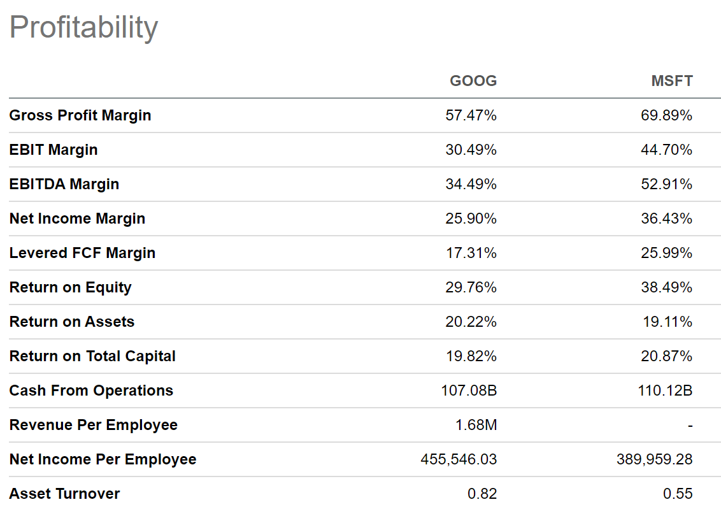
Task: Select the Net Income Margin label
Action: 77,219
